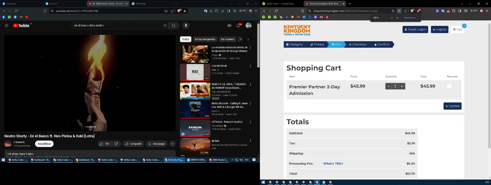Like the Neutro Shorty video
The width and height of the screenshot is (491, 185).
(x=104, y=144)
